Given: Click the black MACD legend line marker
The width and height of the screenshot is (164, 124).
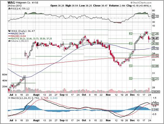Looking at the screenshot, I should coord(9,98).
